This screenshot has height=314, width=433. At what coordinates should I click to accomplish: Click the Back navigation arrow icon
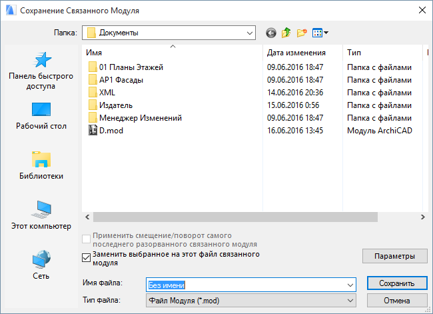[270, 32]
